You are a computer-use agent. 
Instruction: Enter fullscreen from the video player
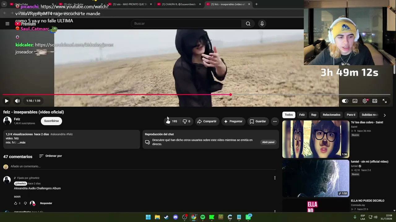click(x=385, y=101)
